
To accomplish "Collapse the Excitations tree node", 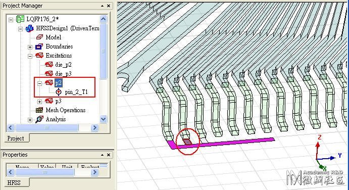I will tap(30, 56).
